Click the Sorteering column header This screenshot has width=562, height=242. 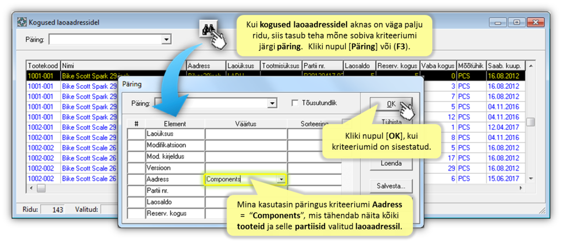314,124
